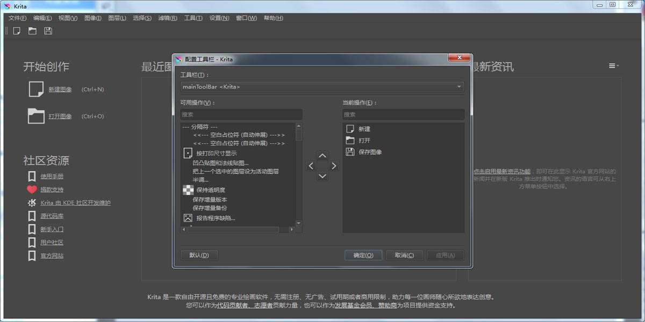Click the heart icon beside 捐款支持
Viewport: 645px width, 322px height.
(x=32, y=189)
